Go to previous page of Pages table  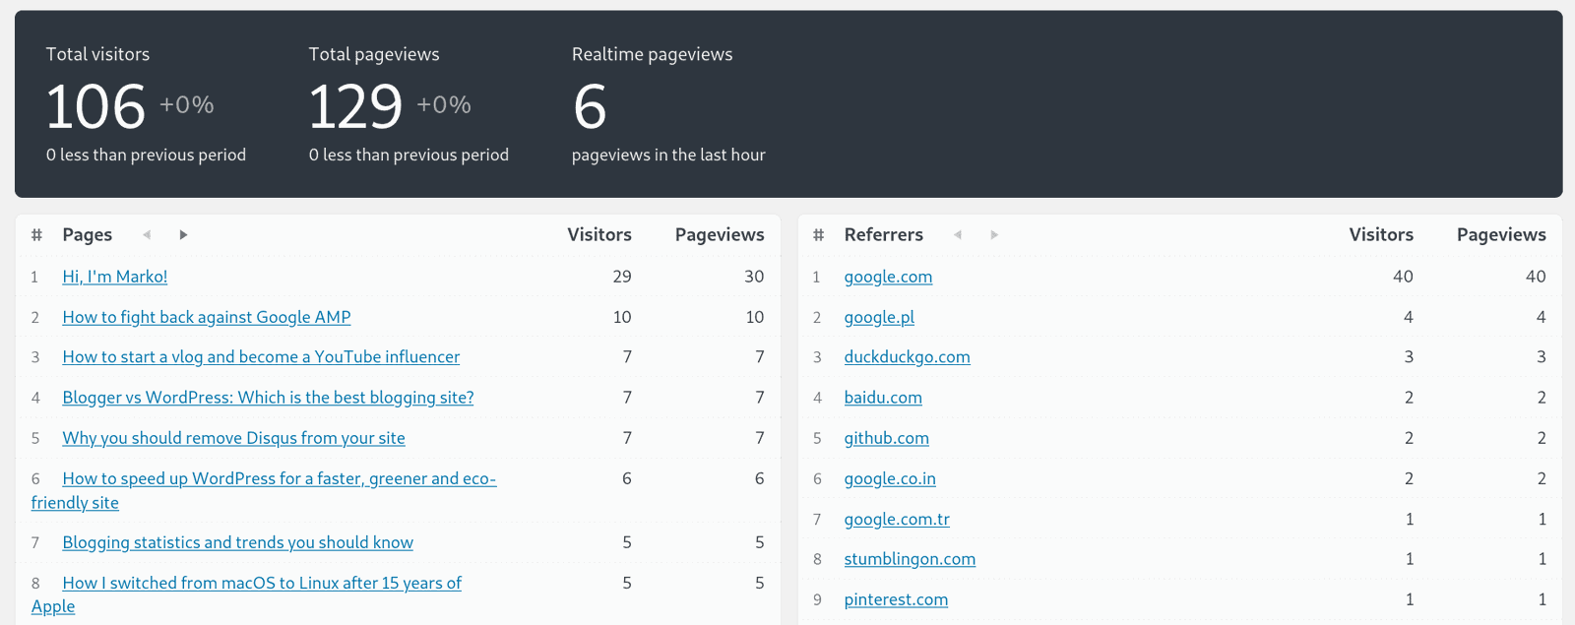tap(147, 234)
